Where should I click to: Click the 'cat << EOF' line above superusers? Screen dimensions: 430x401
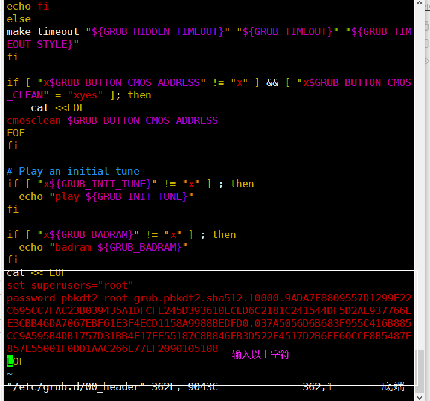(37, 272)
